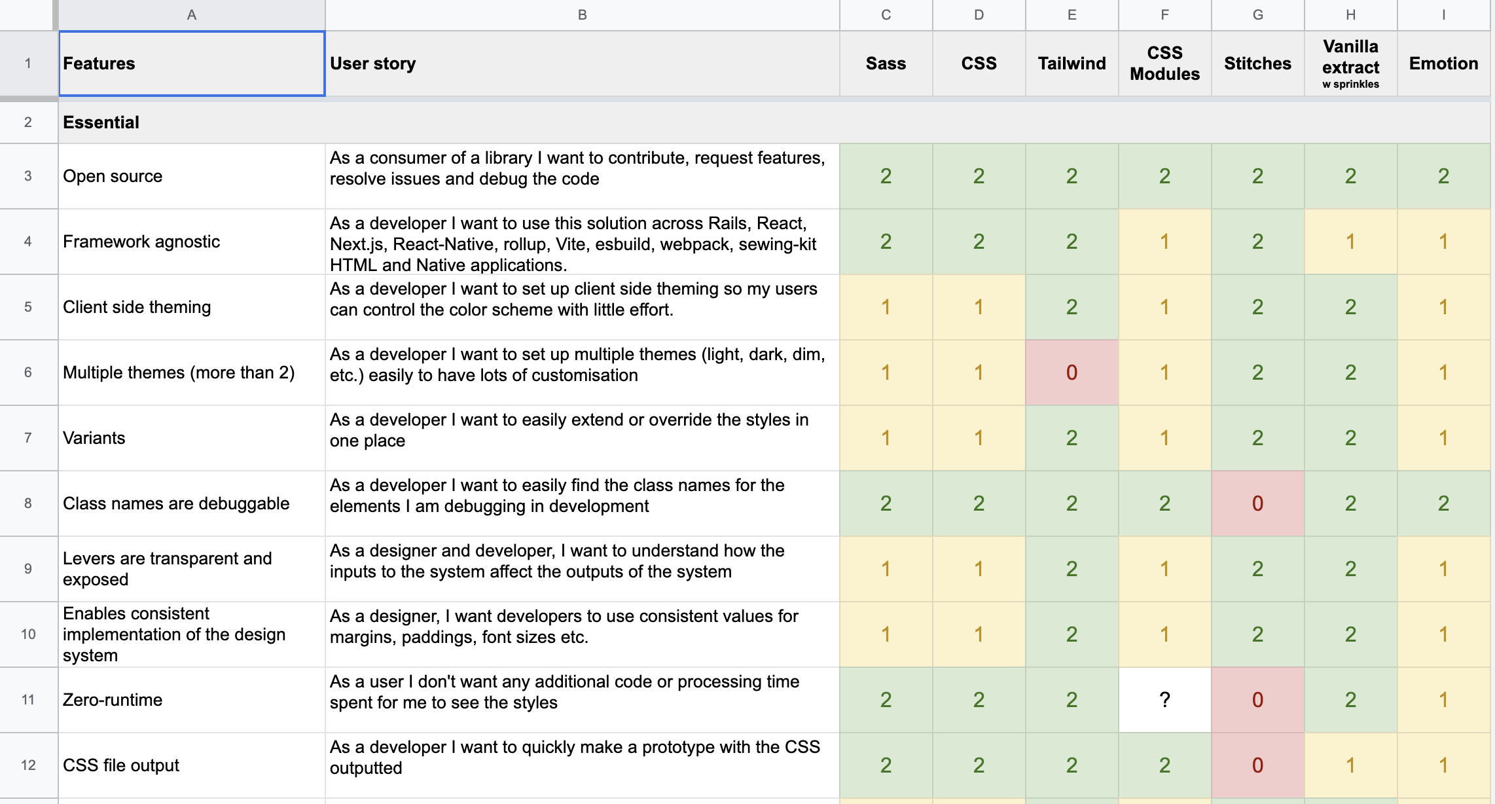The width and height of the screenshot is (1495, 804).
Task: Click CSS file output user story
Action: [575, 758]
